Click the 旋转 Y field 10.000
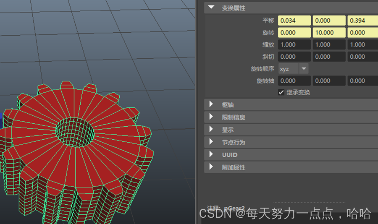The width and height of the screenshot is (378, 224). point(329,33)
